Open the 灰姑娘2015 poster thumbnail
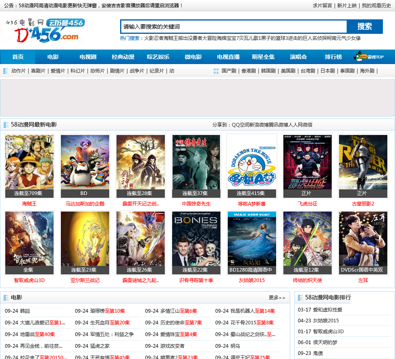The width and height of the screenshot is (395, 359). point(252,243)
